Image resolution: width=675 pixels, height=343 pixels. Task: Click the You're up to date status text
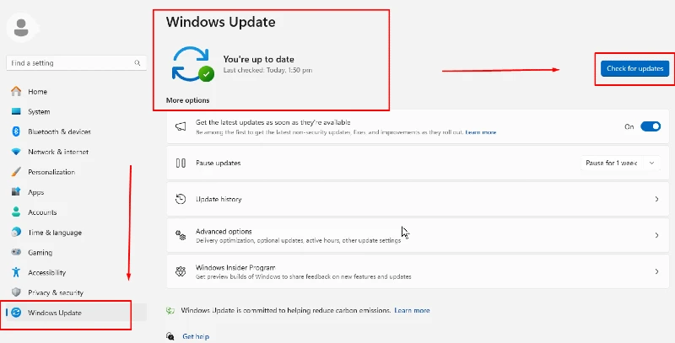[x=258, y=59]
